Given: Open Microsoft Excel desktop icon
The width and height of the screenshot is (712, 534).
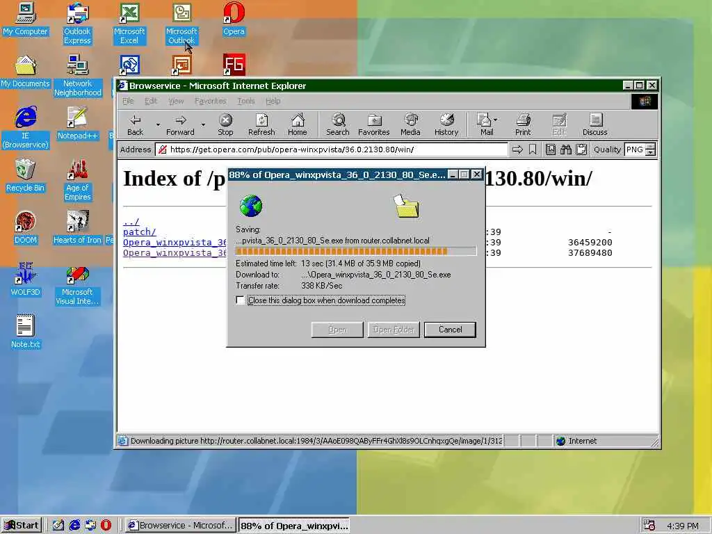Looking at the screenshot, I should click(129, 24).
